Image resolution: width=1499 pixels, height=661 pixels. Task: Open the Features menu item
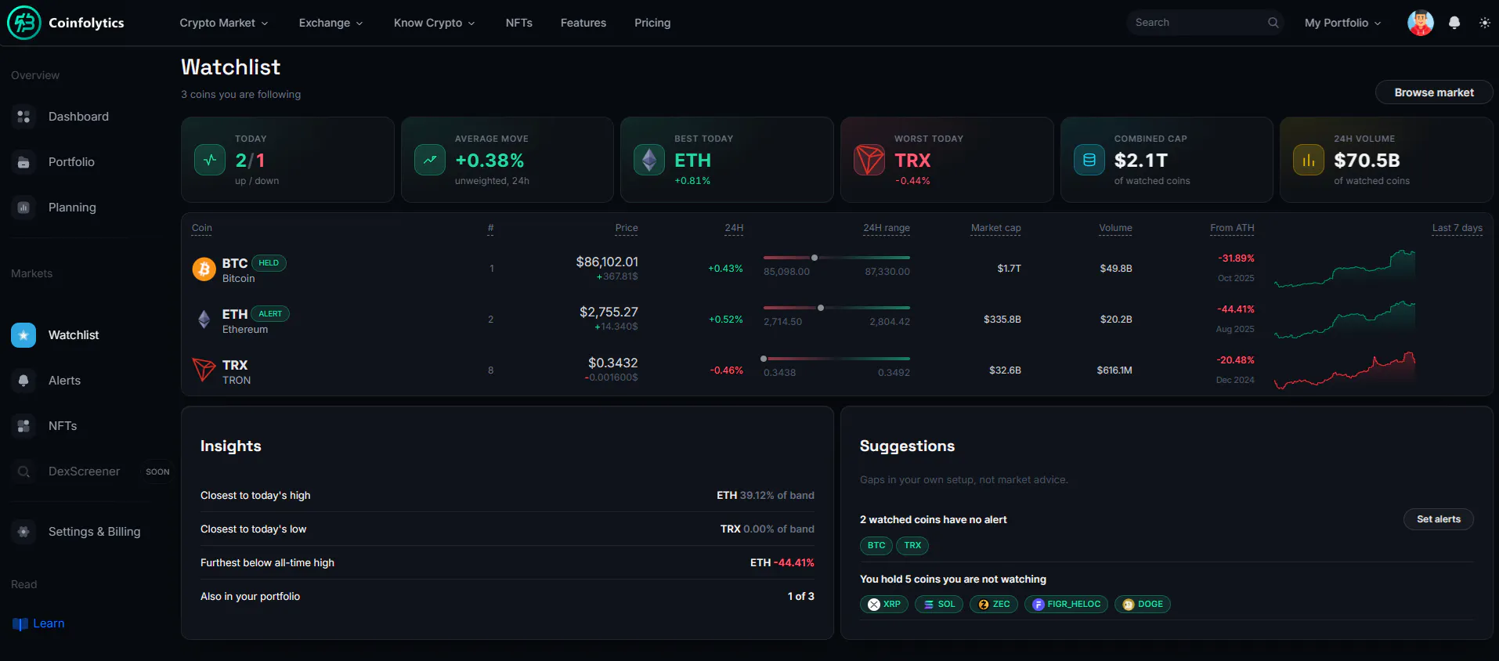click(x=583, y=23)
